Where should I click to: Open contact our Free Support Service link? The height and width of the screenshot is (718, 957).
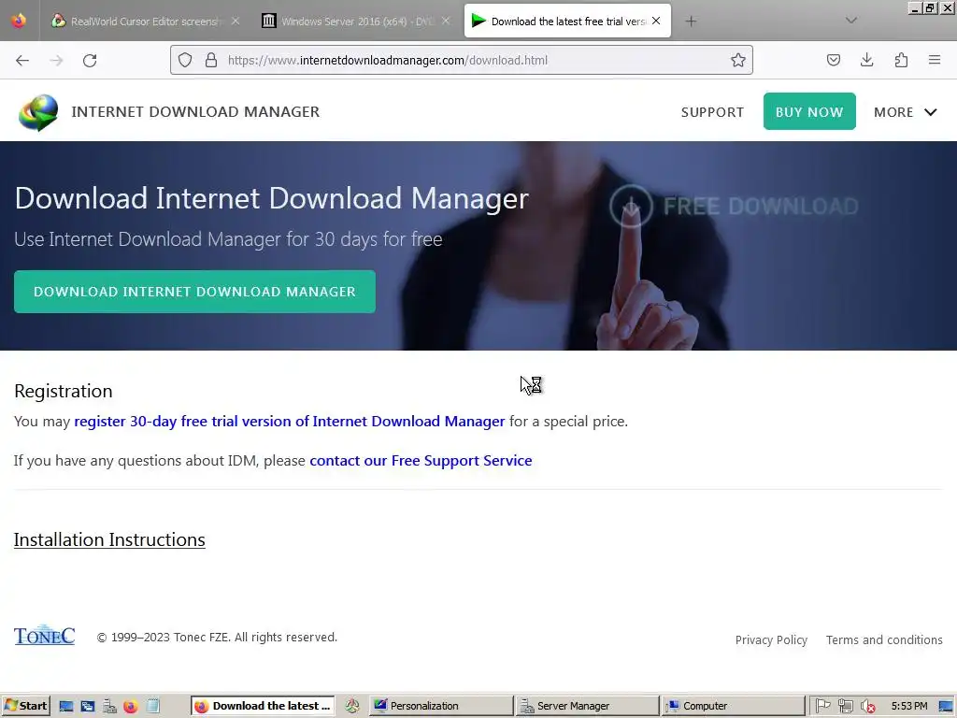coord(421,460)
